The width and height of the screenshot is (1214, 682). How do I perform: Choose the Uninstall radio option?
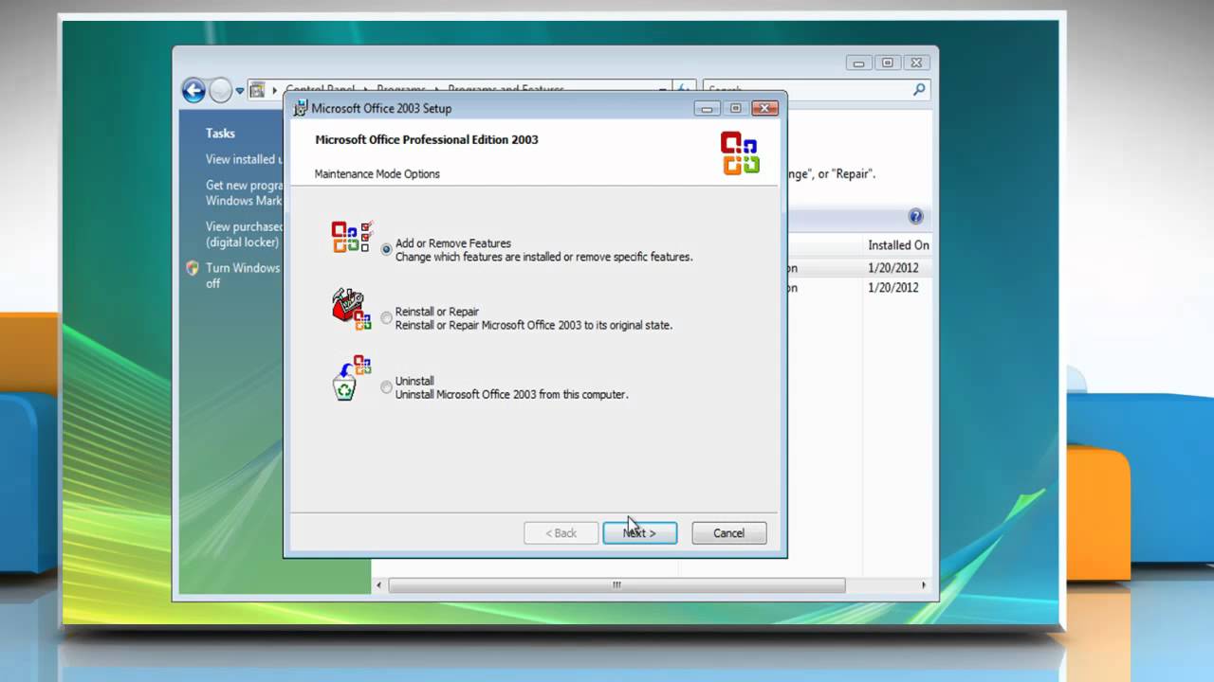pos(386,387)
